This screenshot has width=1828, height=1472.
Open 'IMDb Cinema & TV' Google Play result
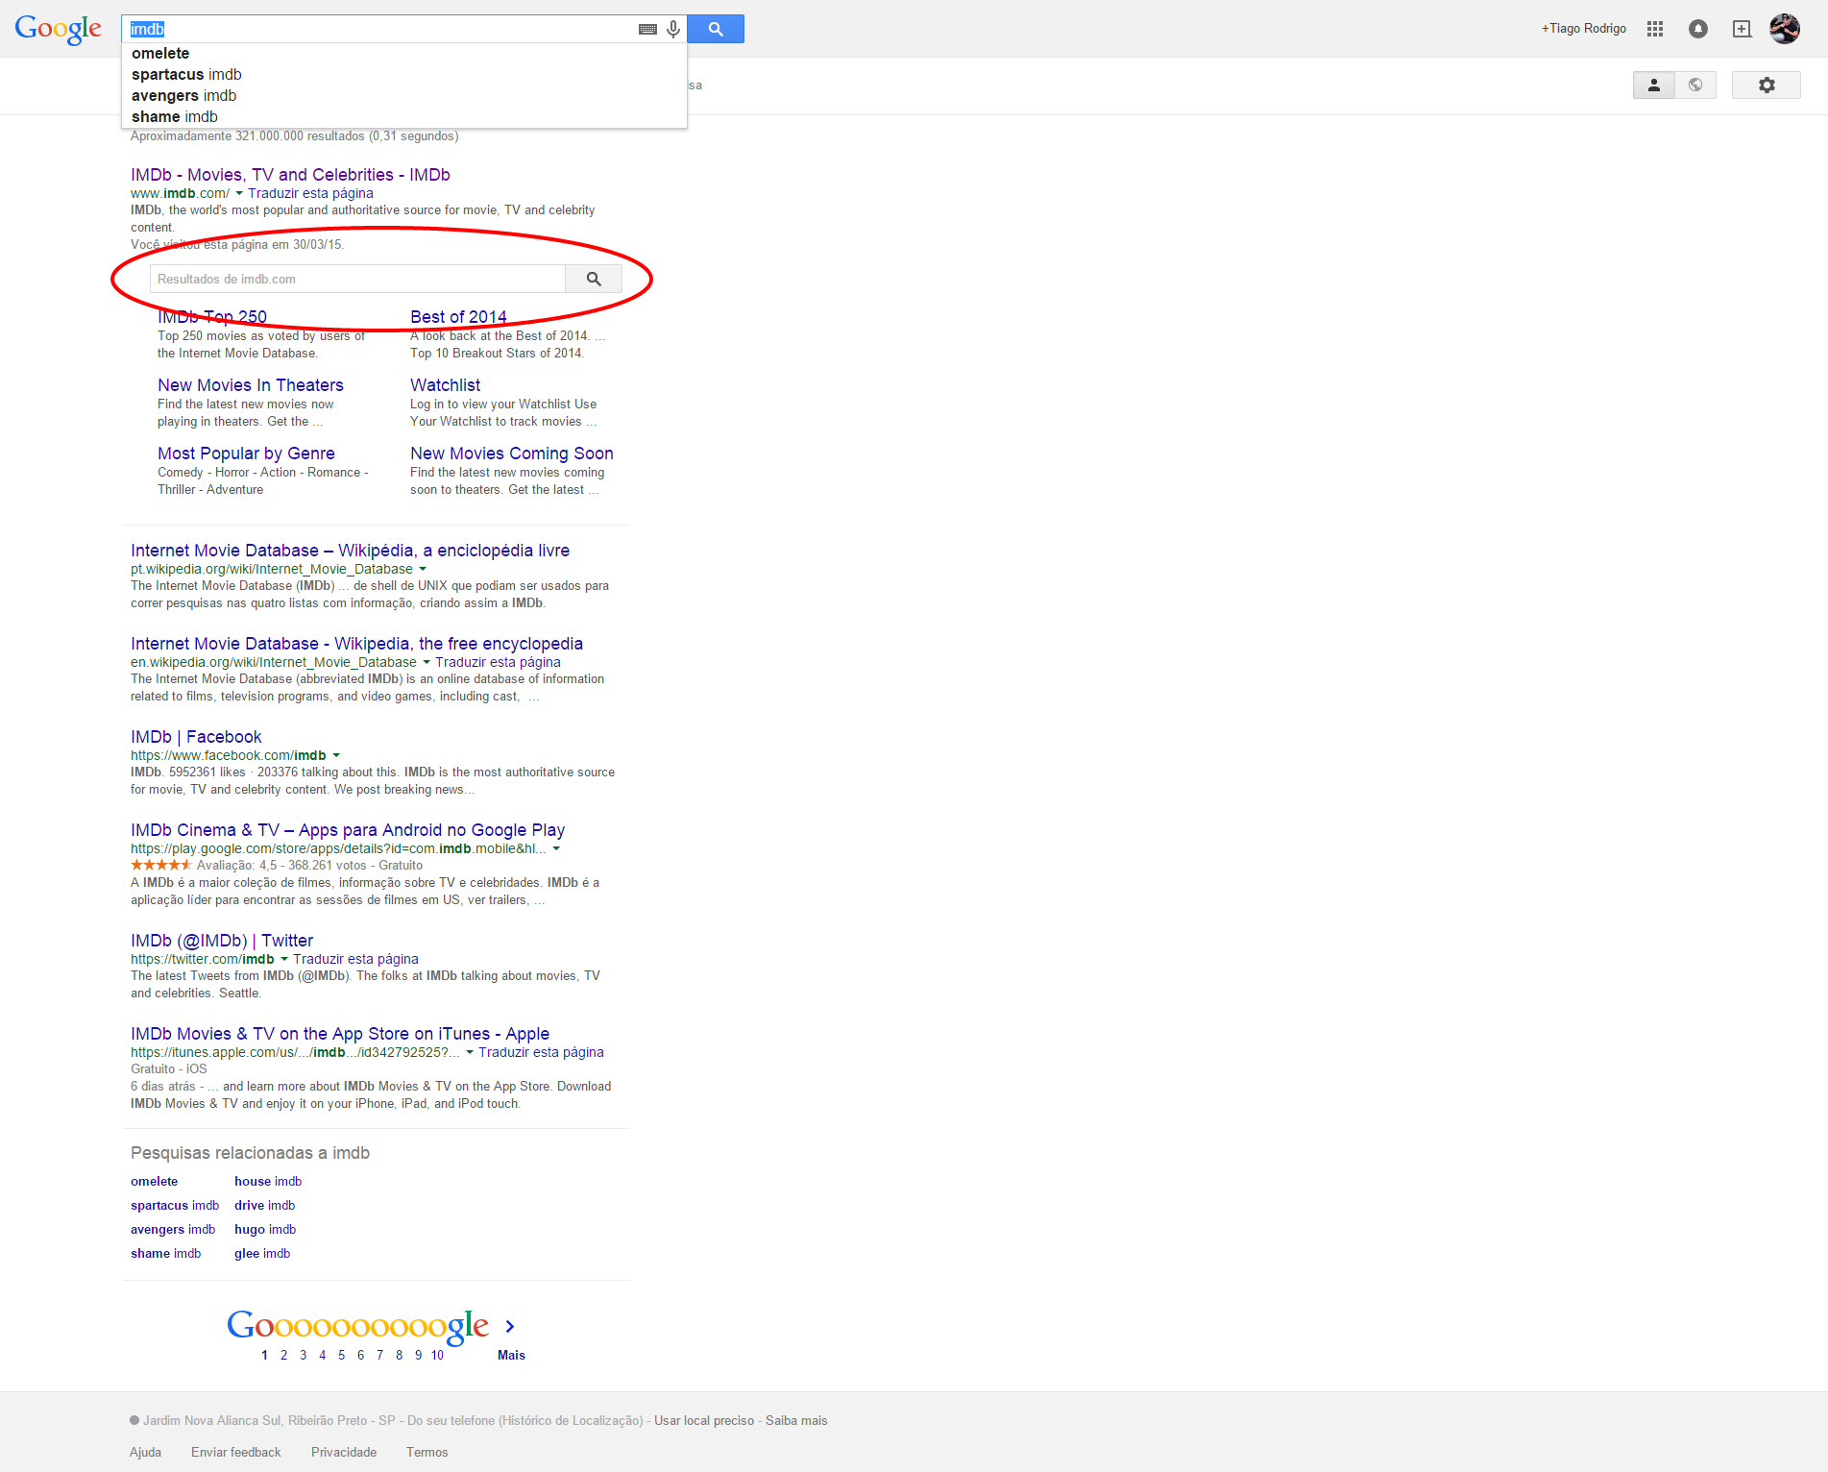[x=348, y=830]
